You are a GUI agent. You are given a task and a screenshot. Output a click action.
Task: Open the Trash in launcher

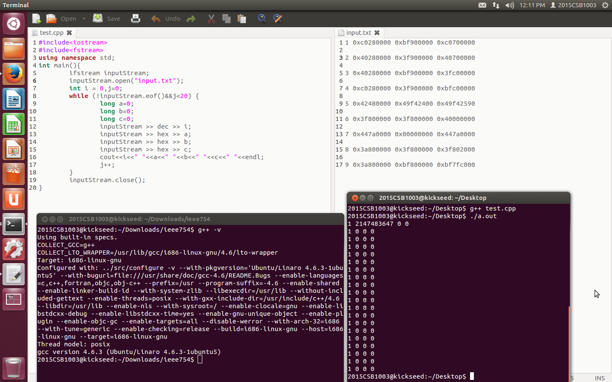tap(14, 368)
